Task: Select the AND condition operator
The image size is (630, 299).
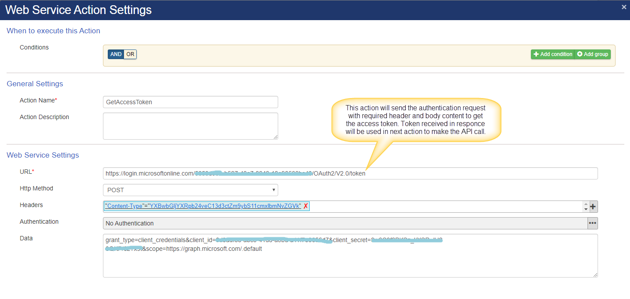Action: 115,54
